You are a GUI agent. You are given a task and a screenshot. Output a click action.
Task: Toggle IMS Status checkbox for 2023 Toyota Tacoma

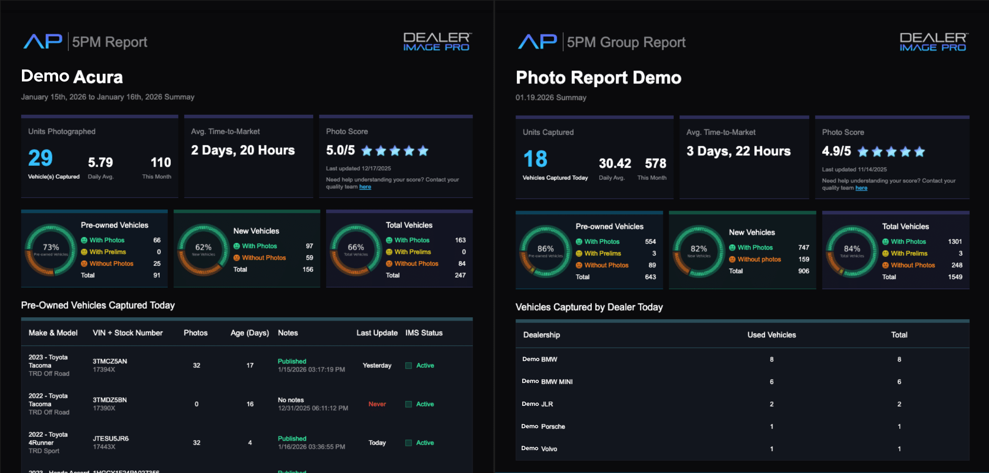[409, 366]
